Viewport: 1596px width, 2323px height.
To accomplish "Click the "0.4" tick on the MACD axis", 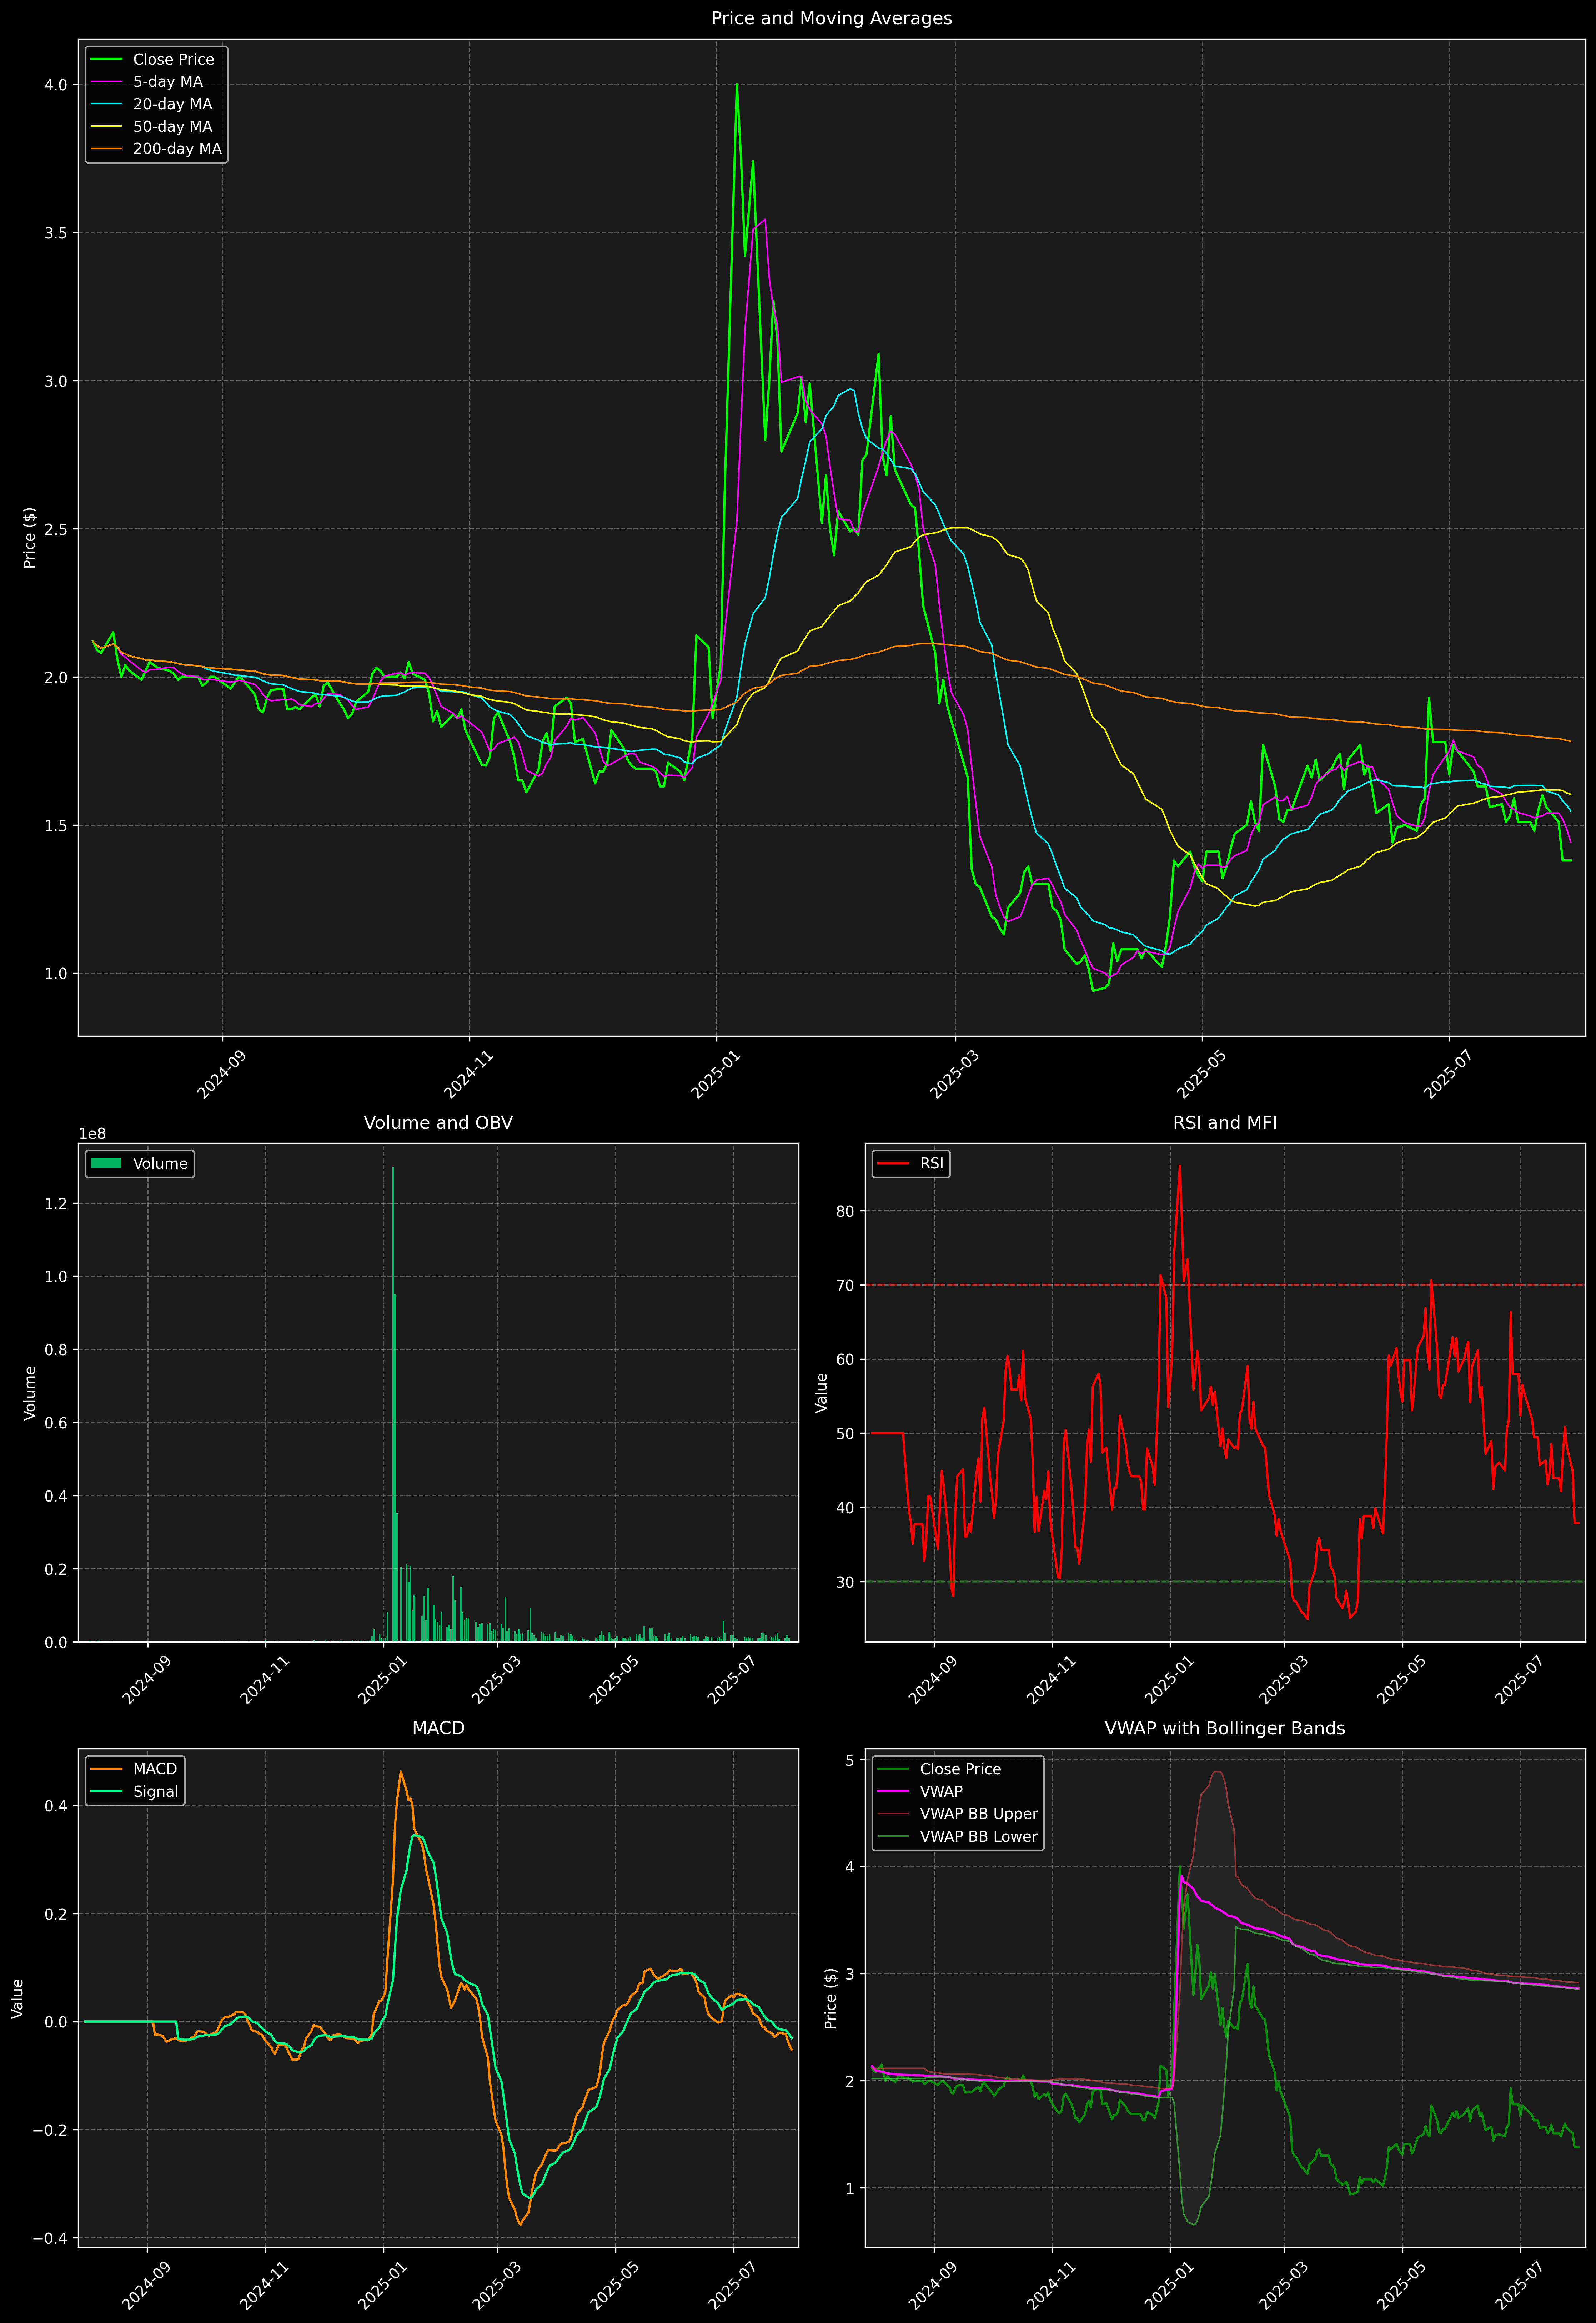I will [x=56, y=1806].
